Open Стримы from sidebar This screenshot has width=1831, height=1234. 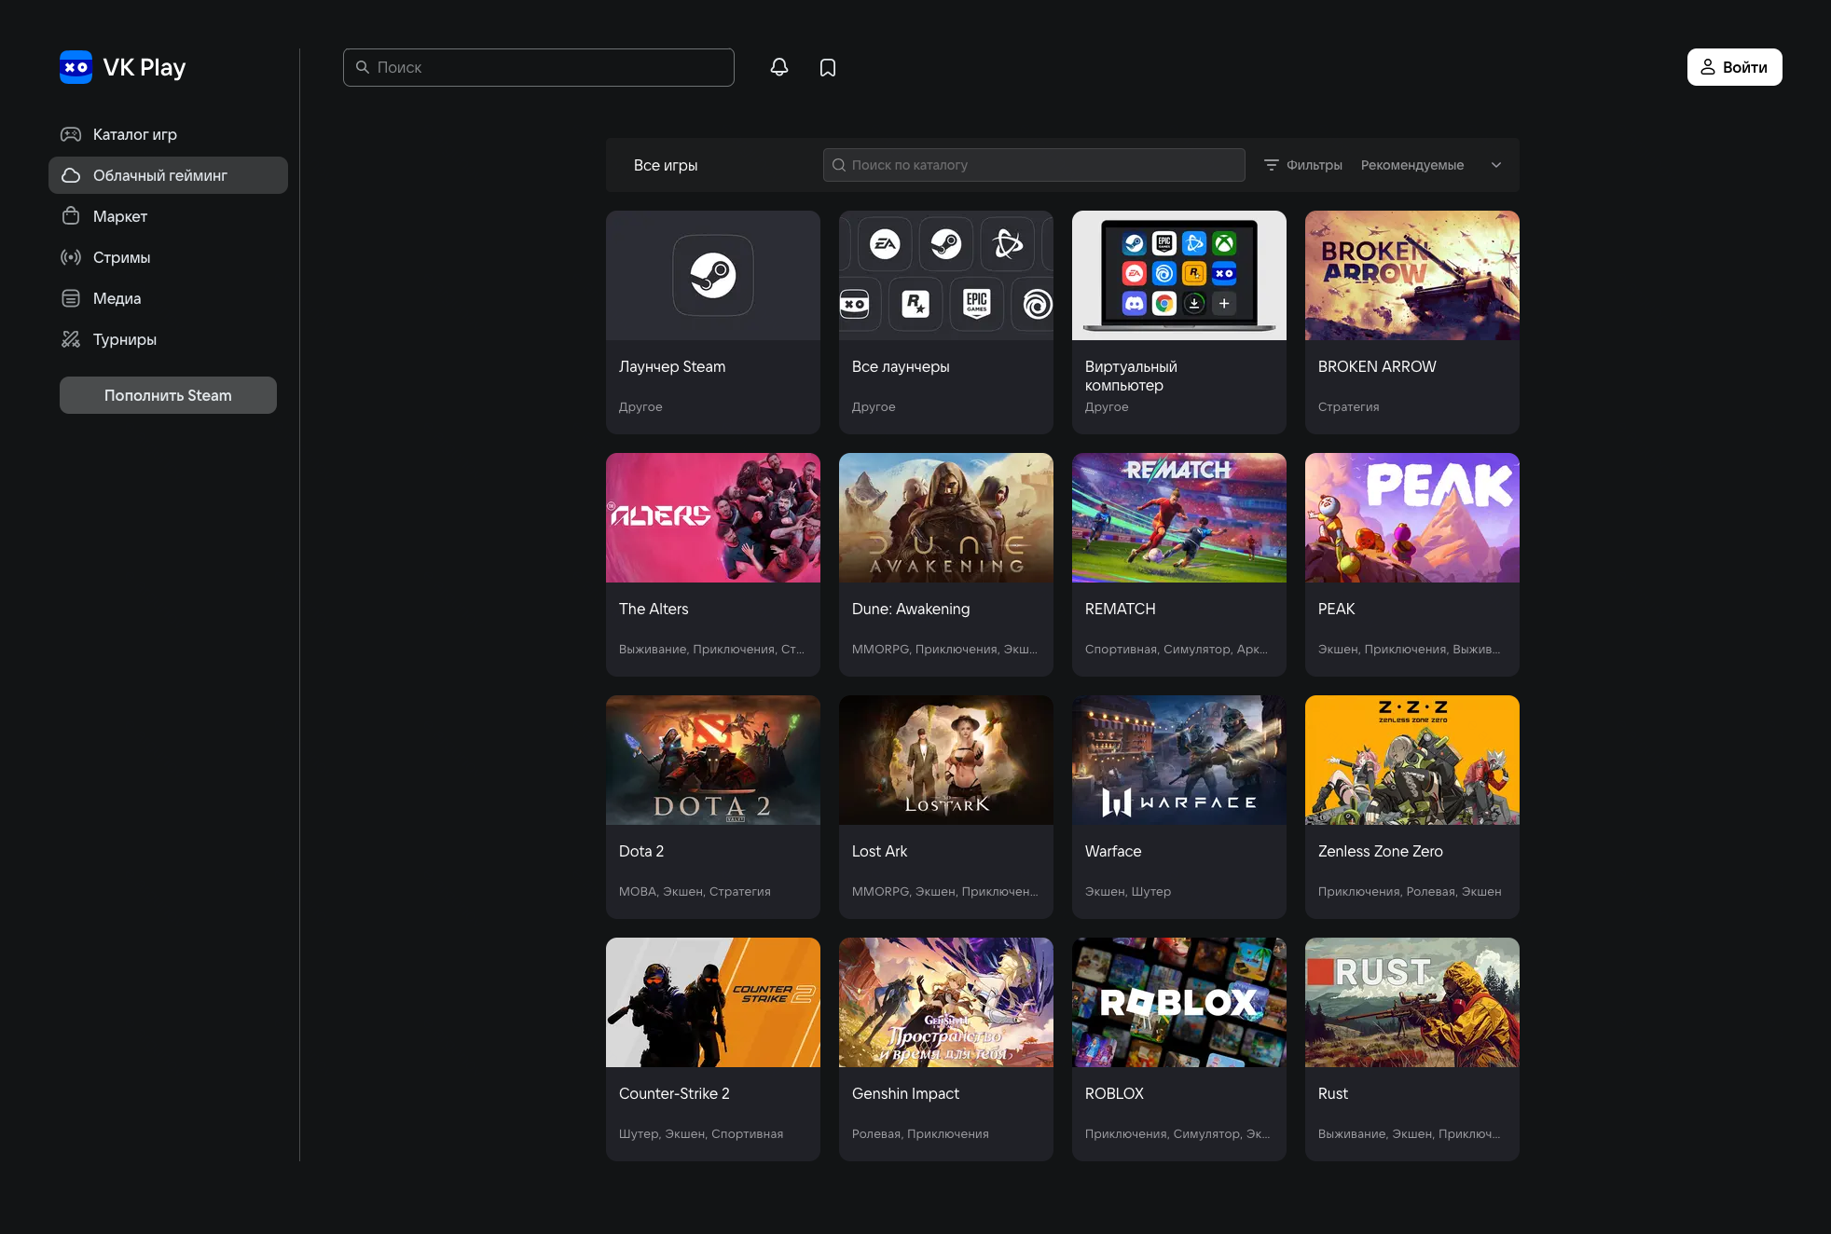(168, 257)
